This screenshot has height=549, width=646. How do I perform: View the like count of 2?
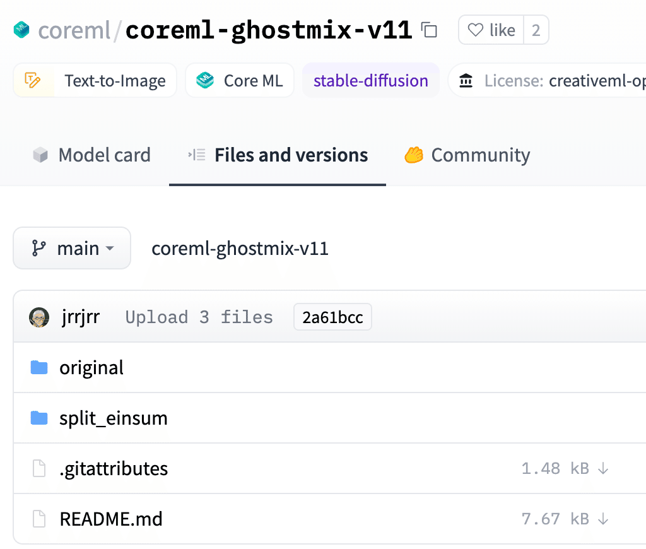coord(536,30)
